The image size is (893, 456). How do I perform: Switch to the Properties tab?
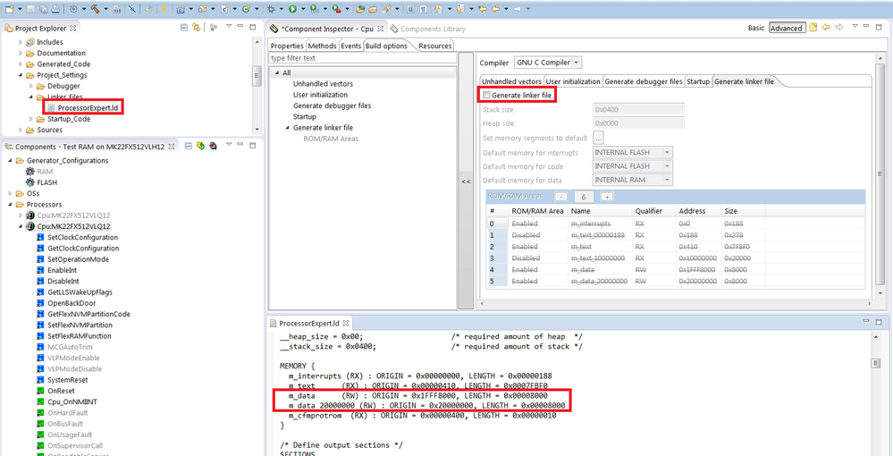[x=287, y=46]
